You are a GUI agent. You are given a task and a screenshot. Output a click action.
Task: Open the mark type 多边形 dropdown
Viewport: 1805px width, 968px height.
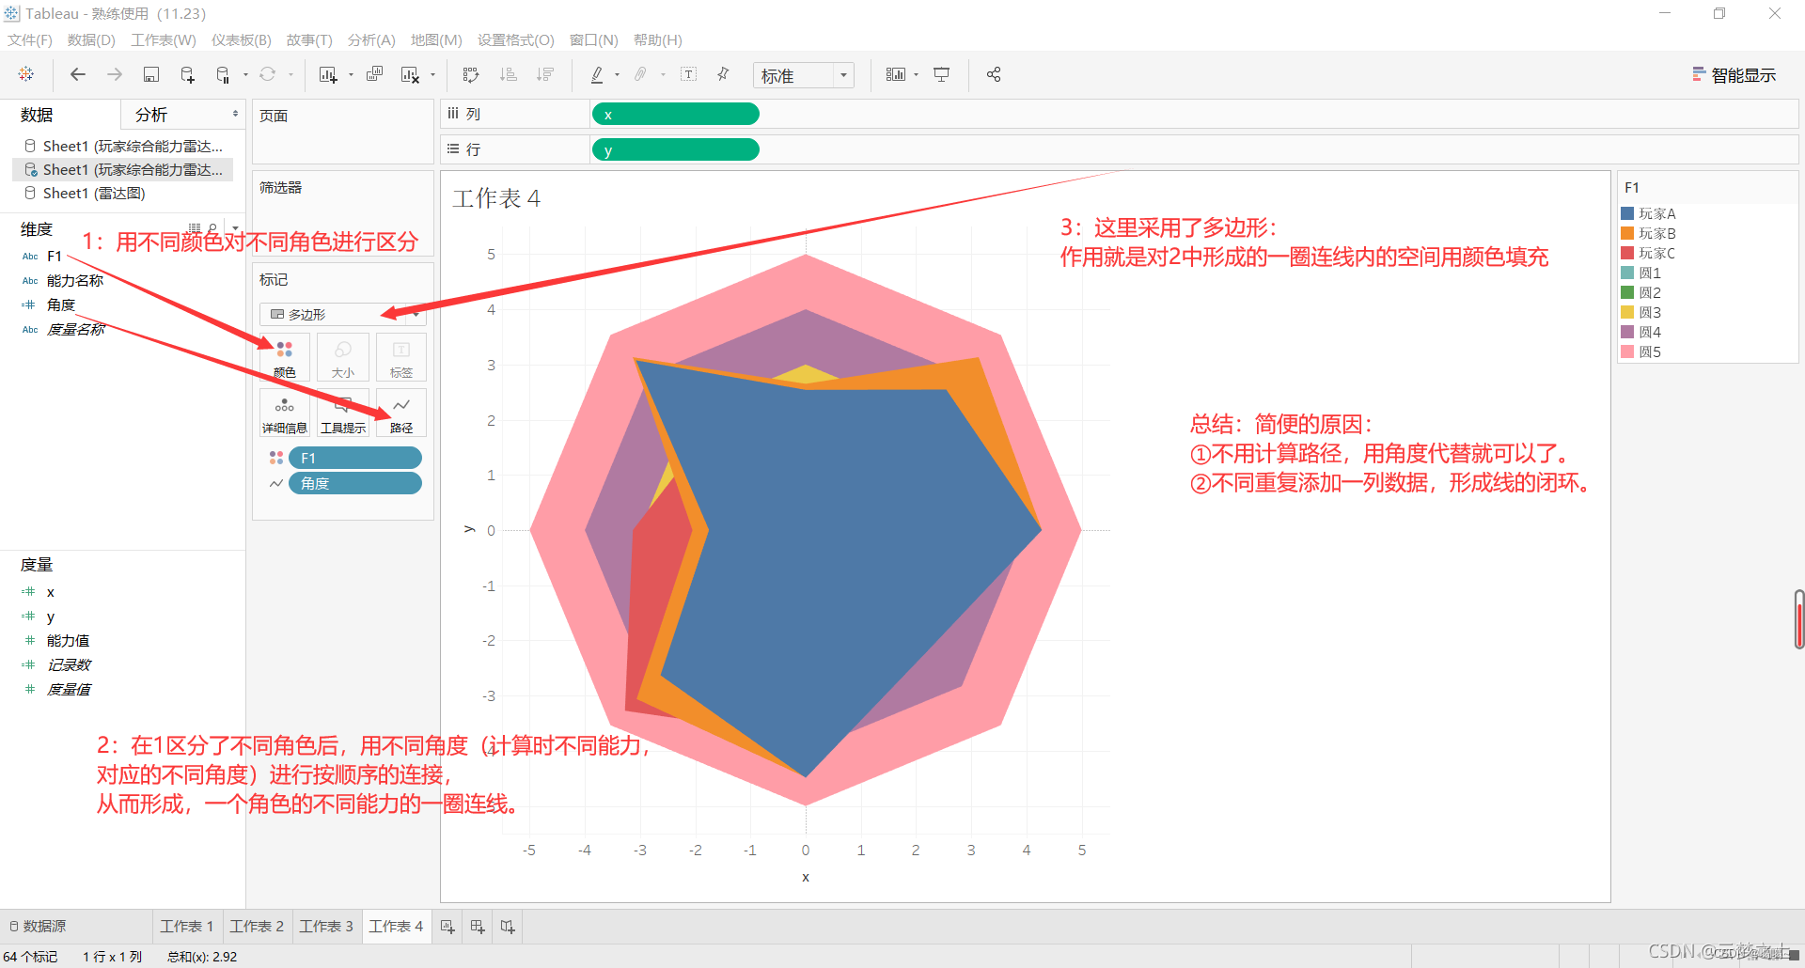pos(343,314)
